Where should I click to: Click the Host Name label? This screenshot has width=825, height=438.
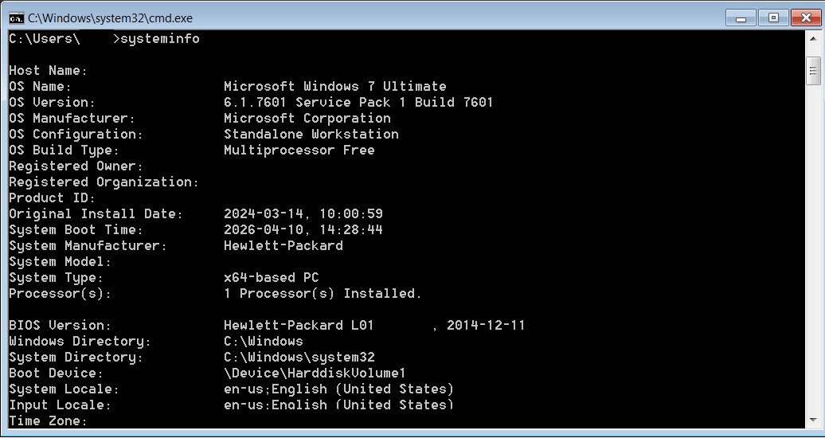click(x=49, y=71)
